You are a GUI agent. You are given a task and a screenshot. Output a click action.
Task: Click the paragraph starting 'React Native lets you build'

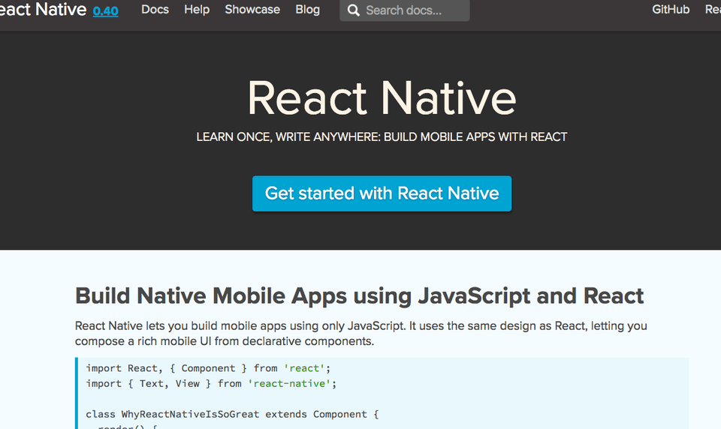coord(361,334)
